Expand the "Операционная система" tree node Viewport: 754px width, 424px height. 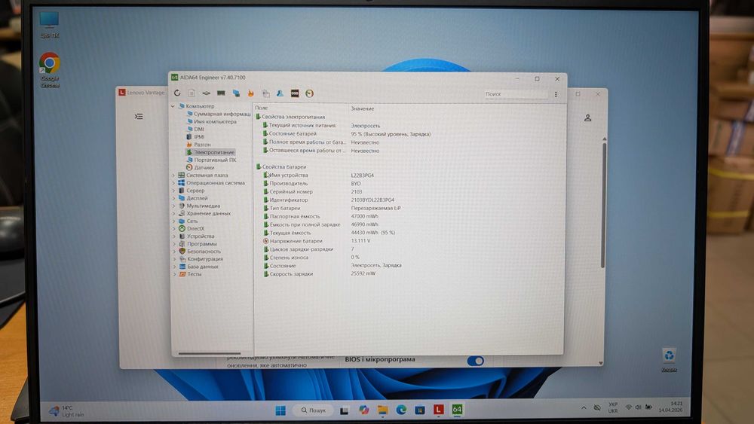173,183
